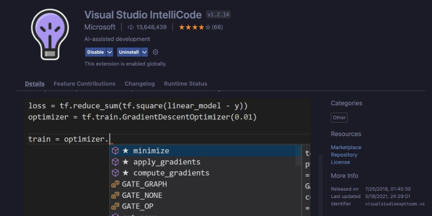The width and height of the screenshot is (432, 216).
Task: Click the identifier visualstudioexptteam.vs value
Action: pos(395,204)
